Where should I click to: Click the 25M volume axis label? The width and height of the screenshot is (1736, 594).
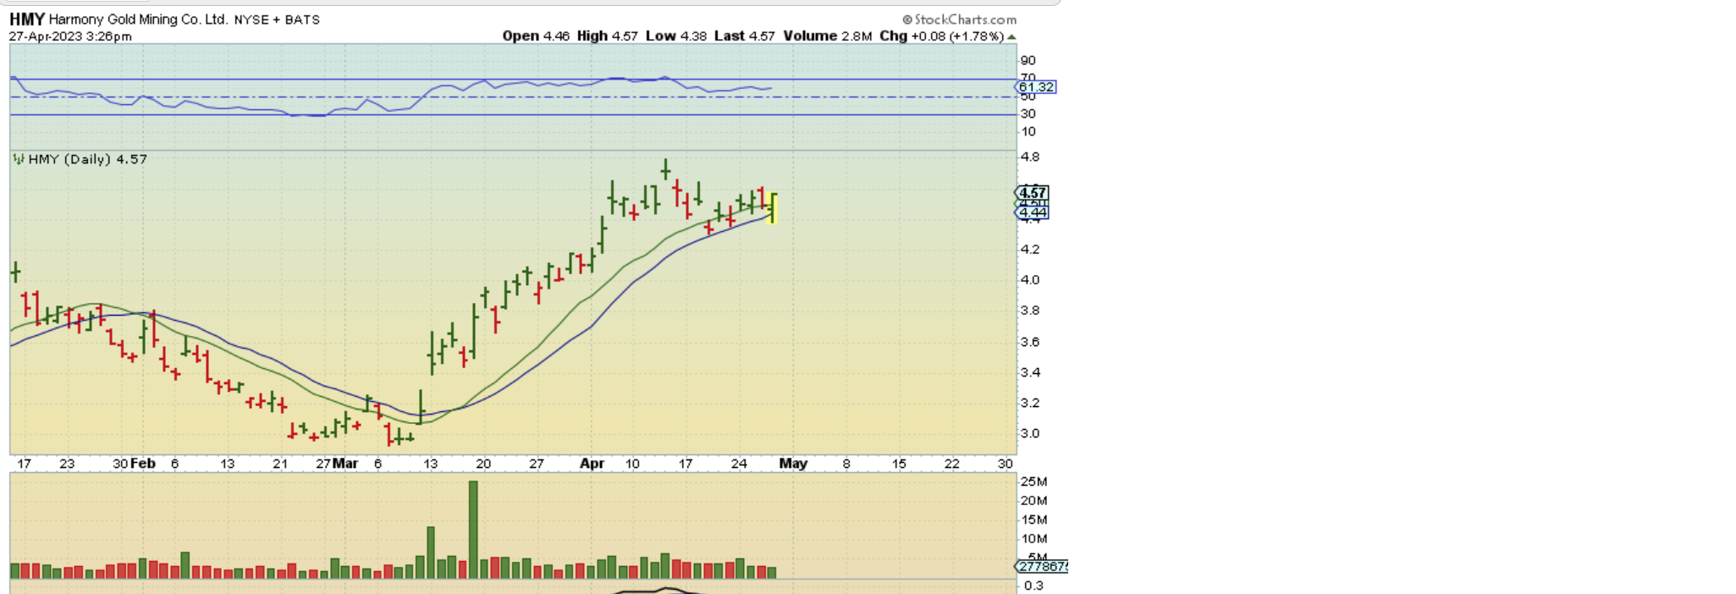point(1033,481)
